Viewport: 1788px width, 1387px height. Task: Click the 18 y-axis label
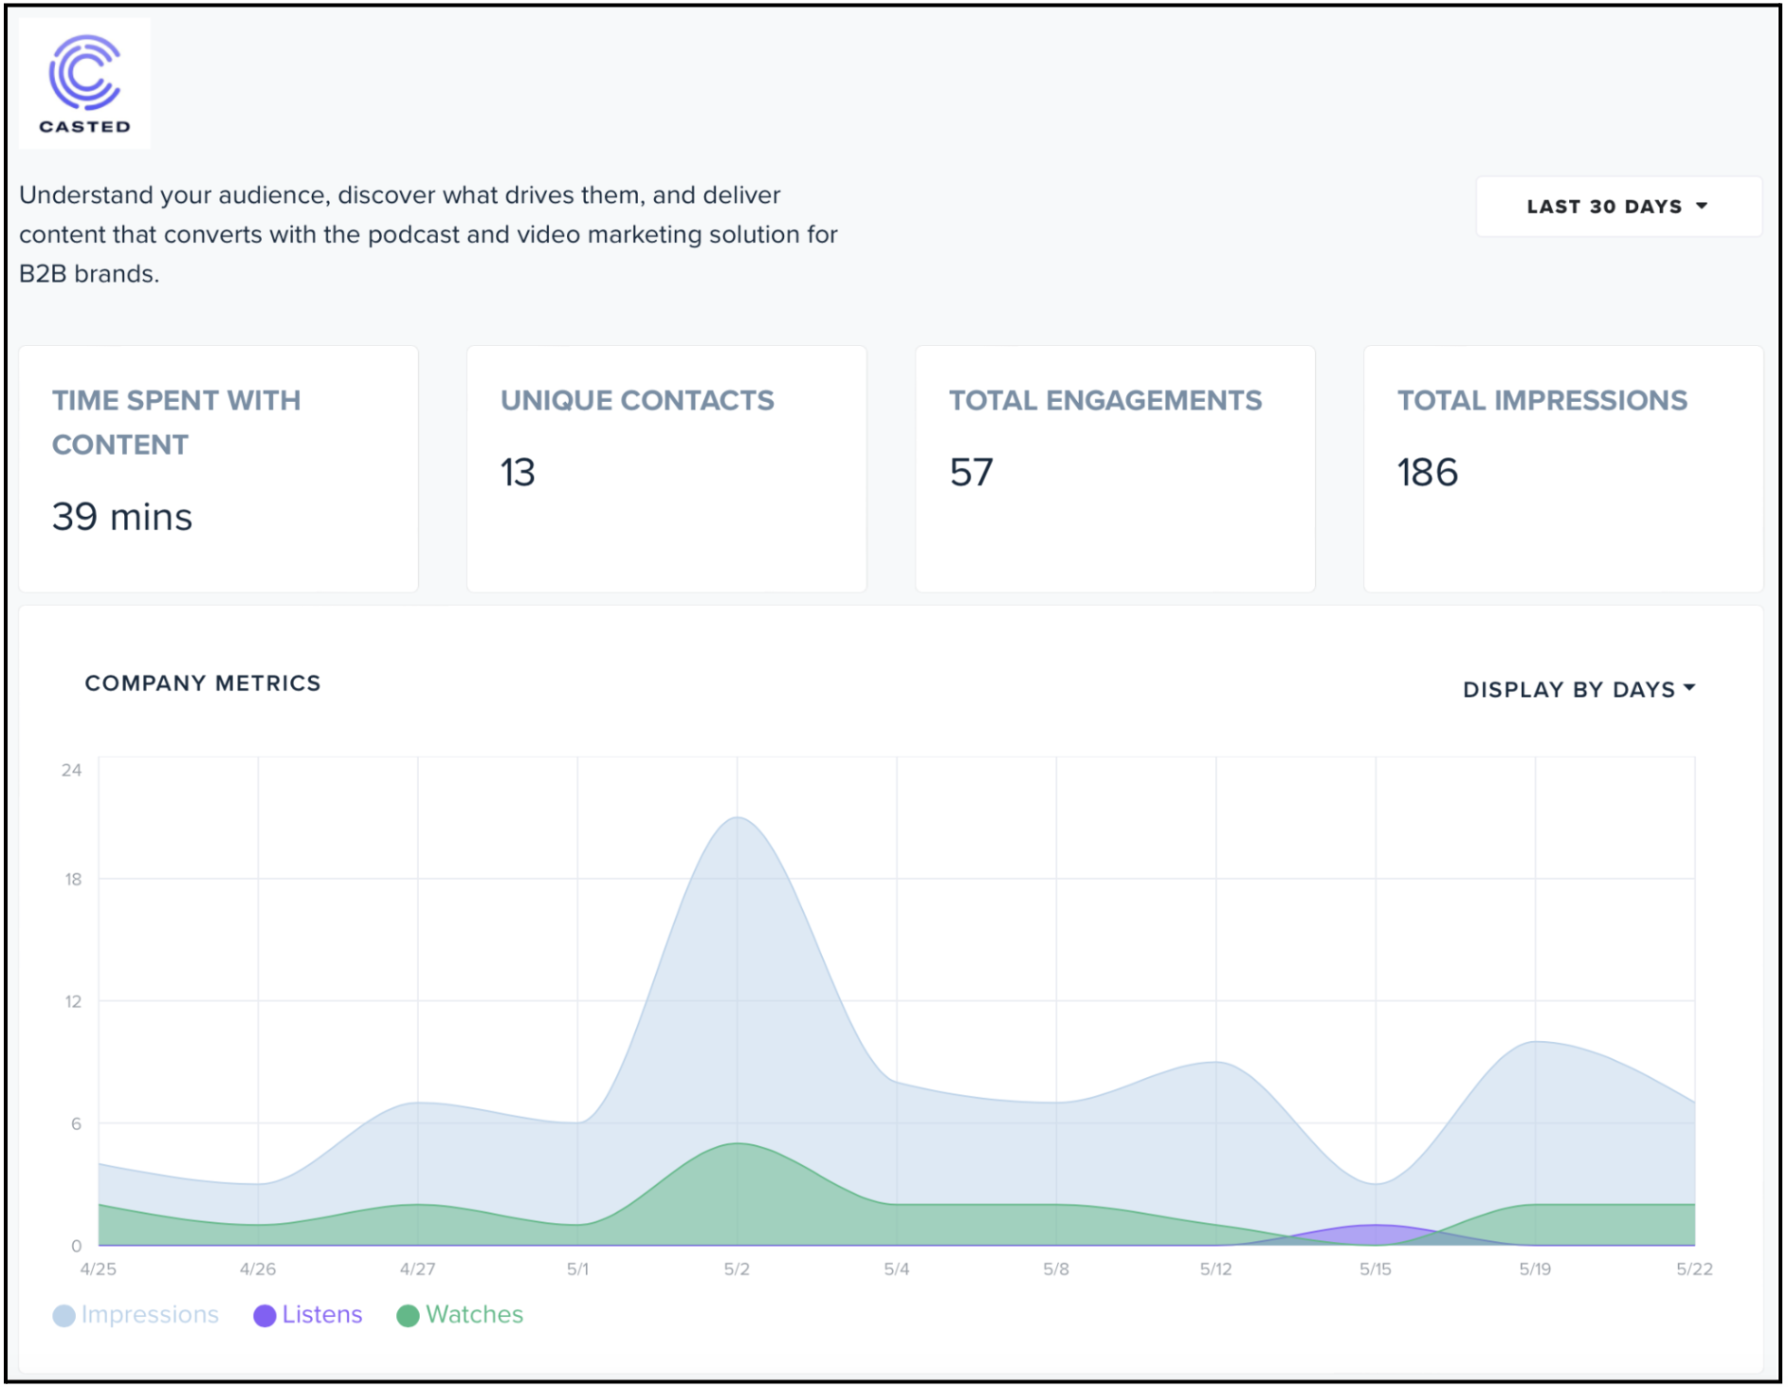(x=73, y=879)
